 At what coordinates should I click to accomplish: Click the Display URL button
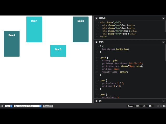click(x=48, y=106)
